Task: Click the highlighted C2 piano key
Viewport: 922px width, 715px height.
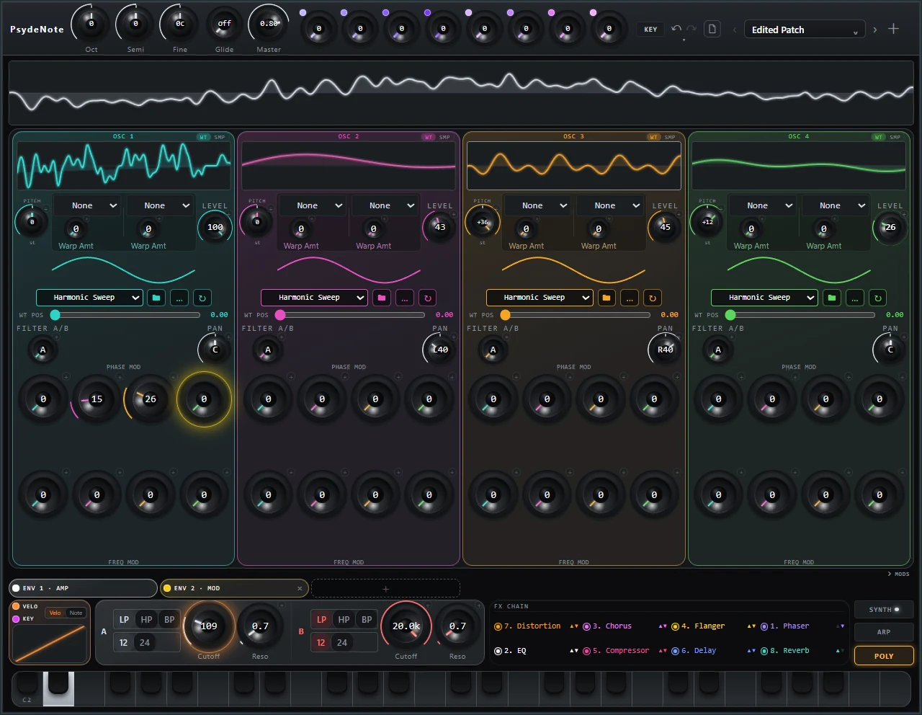Action: click(58, 688)
